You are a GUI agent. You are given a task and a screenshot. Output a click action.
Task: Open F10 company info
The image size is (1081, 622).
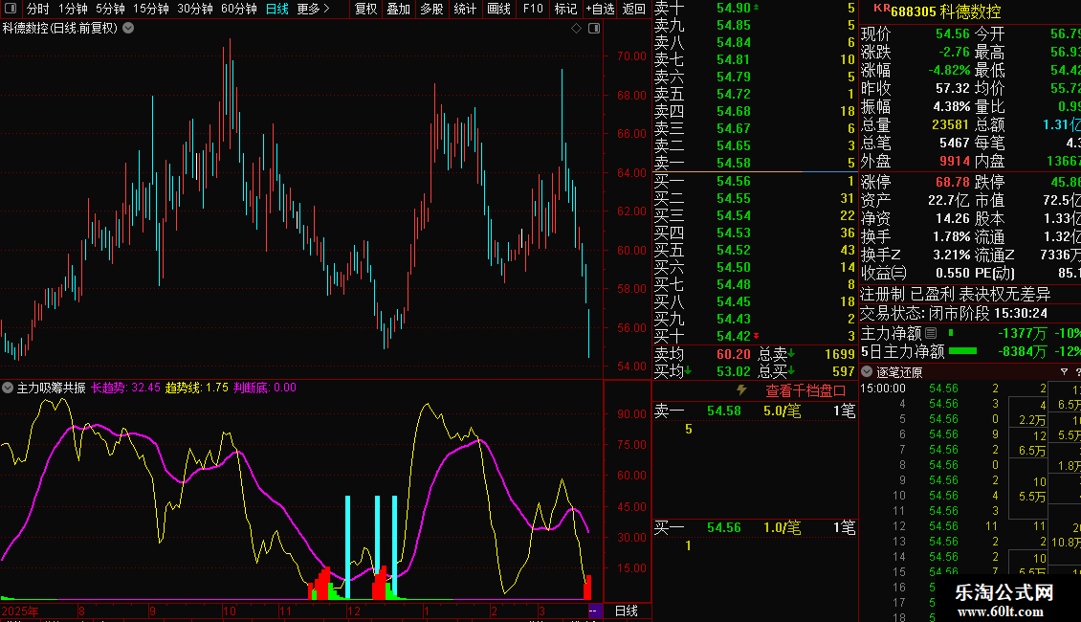tap(533, 9)
